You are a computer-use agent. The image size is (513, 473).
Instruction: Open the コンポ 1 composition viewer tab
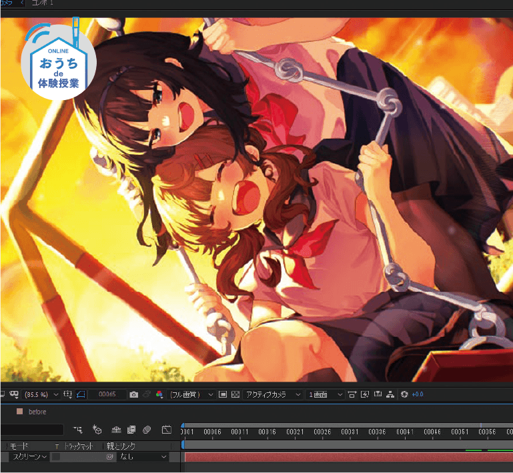[42, 3]
